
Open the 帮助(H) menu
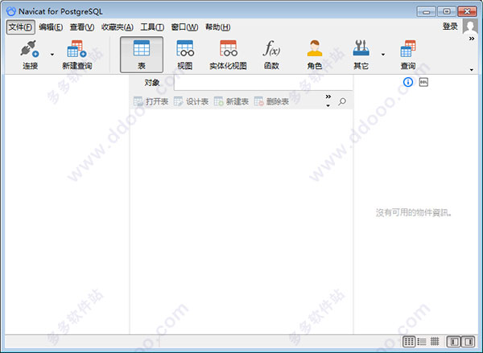[218, 27]
